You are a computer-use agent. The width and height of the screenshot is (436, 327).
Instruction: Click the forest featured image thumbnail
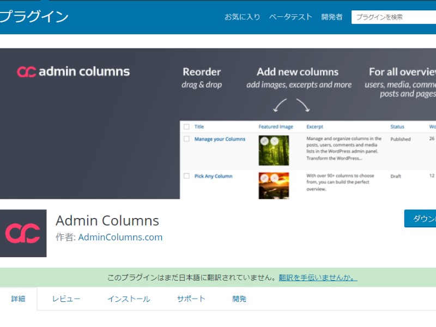[x=274, y=154]
